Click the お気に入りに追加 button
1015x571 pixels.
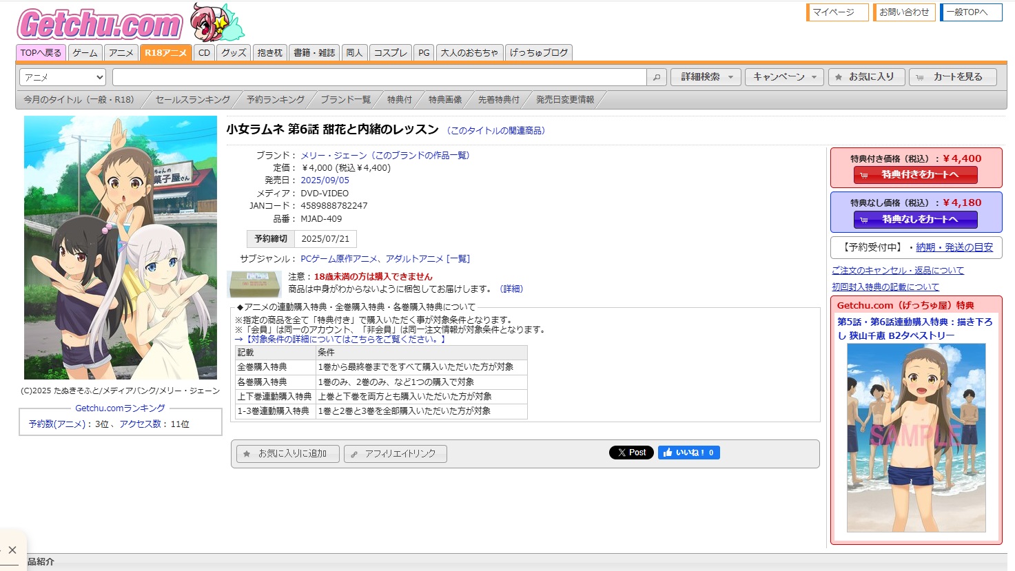[x=287, y=454]
